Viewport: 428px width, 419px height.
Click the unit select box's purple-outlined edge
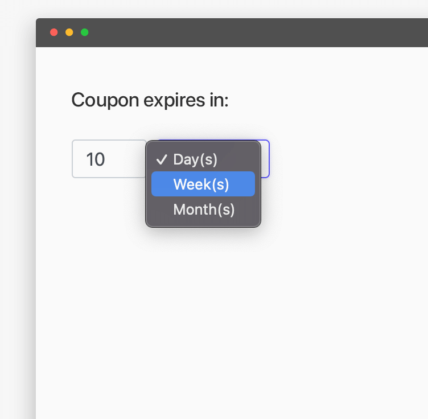269,159
